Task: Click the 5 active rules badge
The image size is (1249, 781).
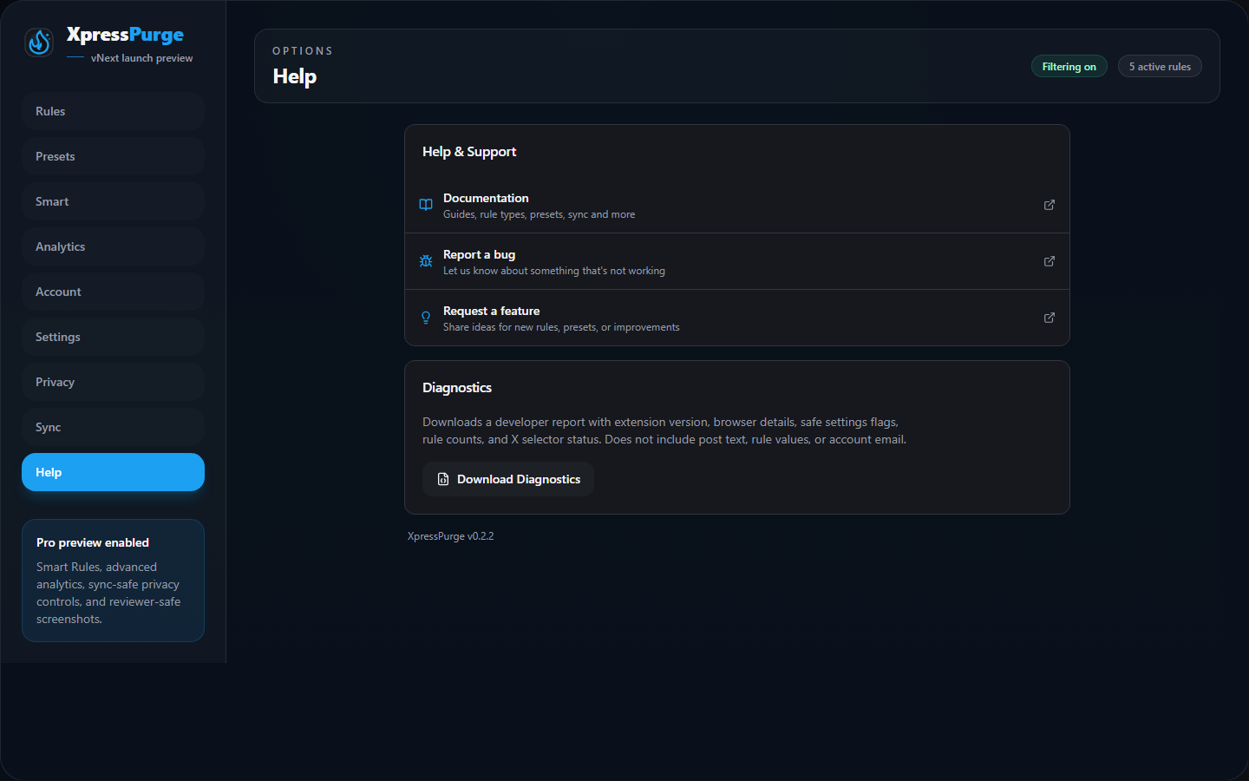Action: tap(1160, 67)
